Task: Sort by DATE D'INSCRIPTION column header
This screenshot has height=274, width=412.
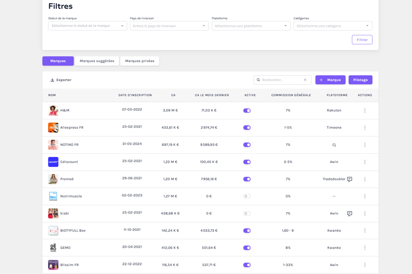Action: [x=135, y=95]
